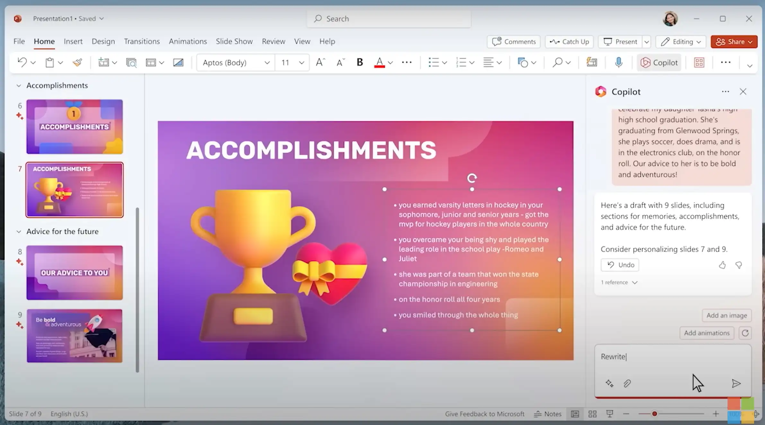Click the Increase Font Size icon
Screen dimensions: 765x425
point(320,62)
